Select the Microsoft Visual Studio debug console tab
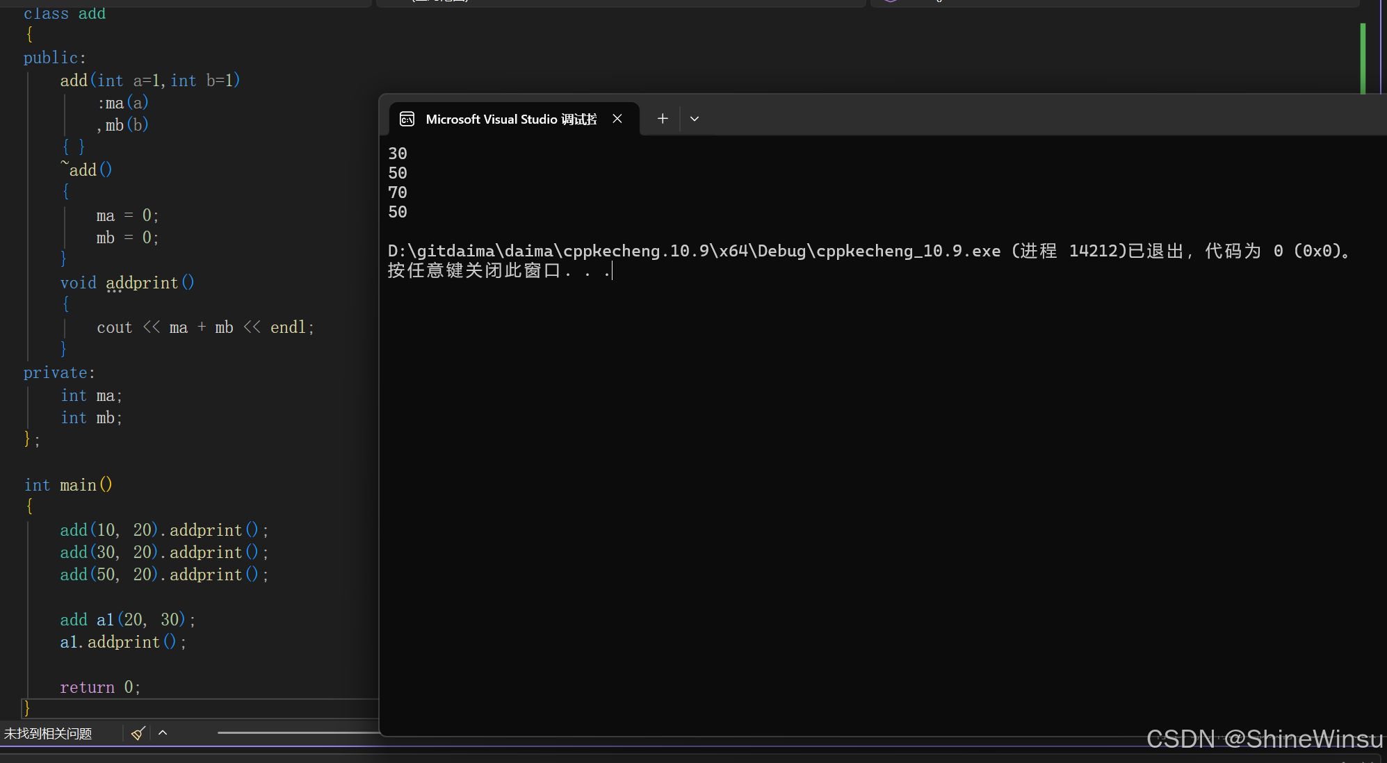Viewport: 1387px width, 763px height. (x=510, y=119)
